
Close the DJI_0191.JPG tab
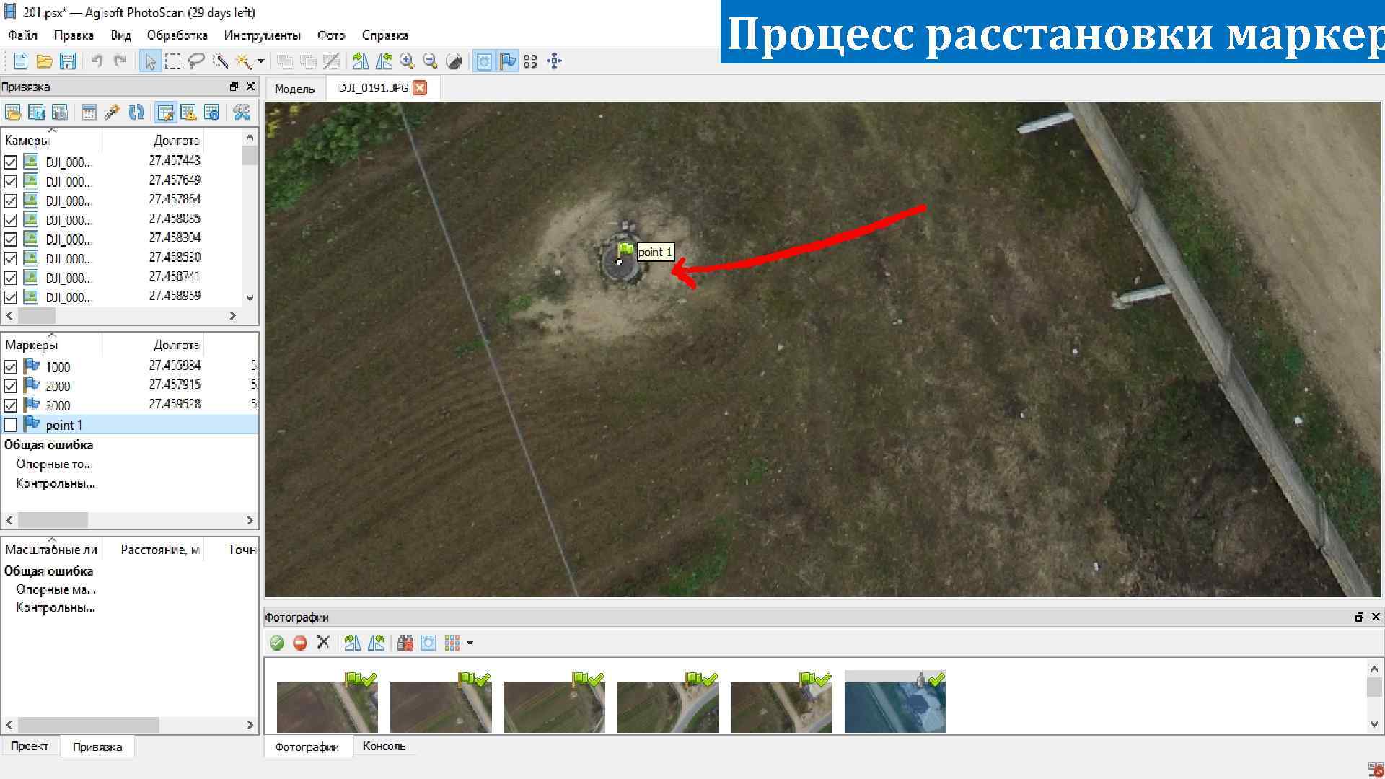point(420,88)
